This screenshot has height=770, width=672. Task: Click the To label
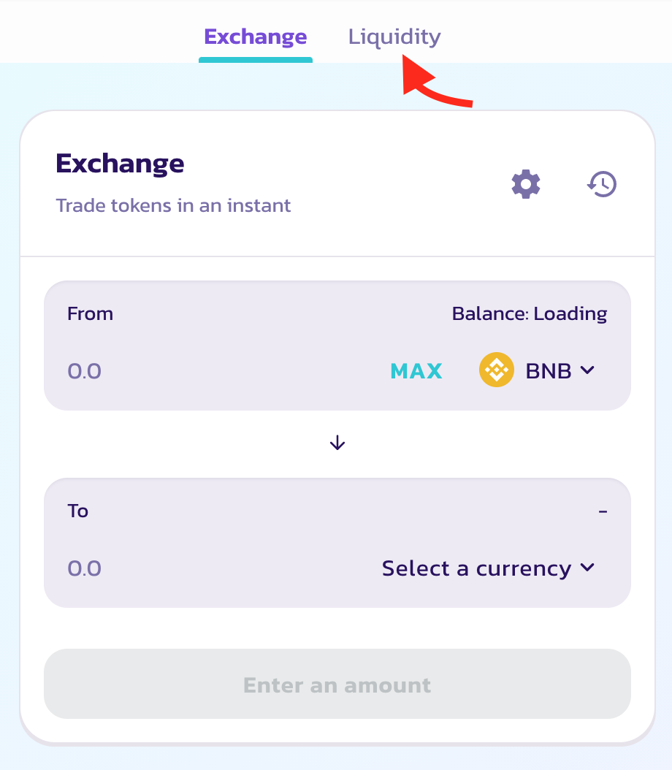tap(78, 511)
